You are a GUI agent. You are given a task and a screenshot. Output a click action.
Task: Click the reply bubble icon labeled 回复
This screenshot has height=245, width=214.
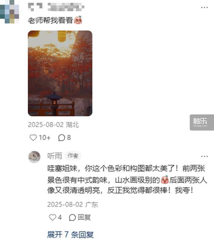[x=72, y=217]
